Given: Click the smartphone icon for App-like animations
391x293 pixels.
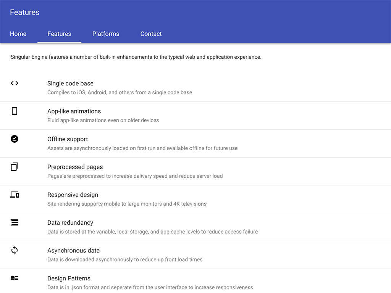Looking at the screenshot, I should pyautogui.click(x=15, y=111).
